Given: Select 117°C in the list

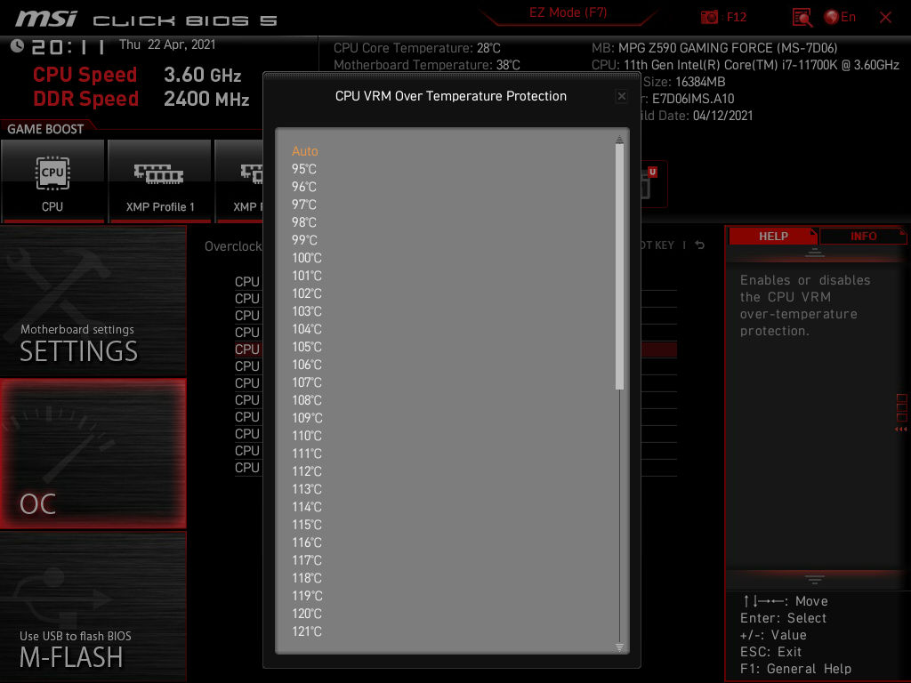Looking at the screenshot, I should (306, 560).
